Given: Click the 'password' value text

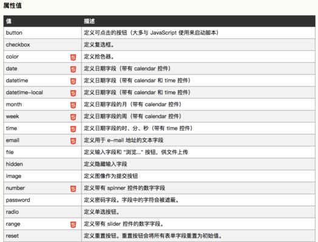Looking at the screenshot, I should coord(18,200).
